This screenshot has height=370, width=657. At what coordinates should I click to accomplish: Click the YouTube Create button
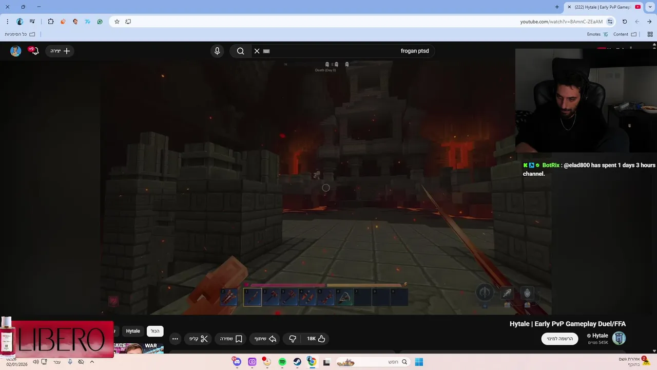[60, 51]
